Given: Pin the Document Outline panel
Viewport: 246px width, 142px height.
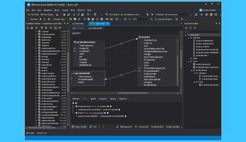Looking at the screenshot, I should pyautogui.click(x=216, y=23).
